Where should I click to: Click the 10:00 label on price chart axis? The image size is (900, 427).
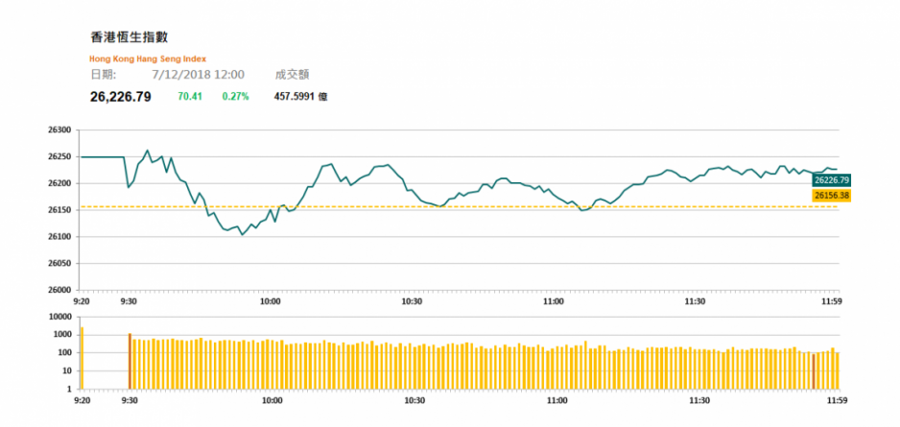[270, 300]
